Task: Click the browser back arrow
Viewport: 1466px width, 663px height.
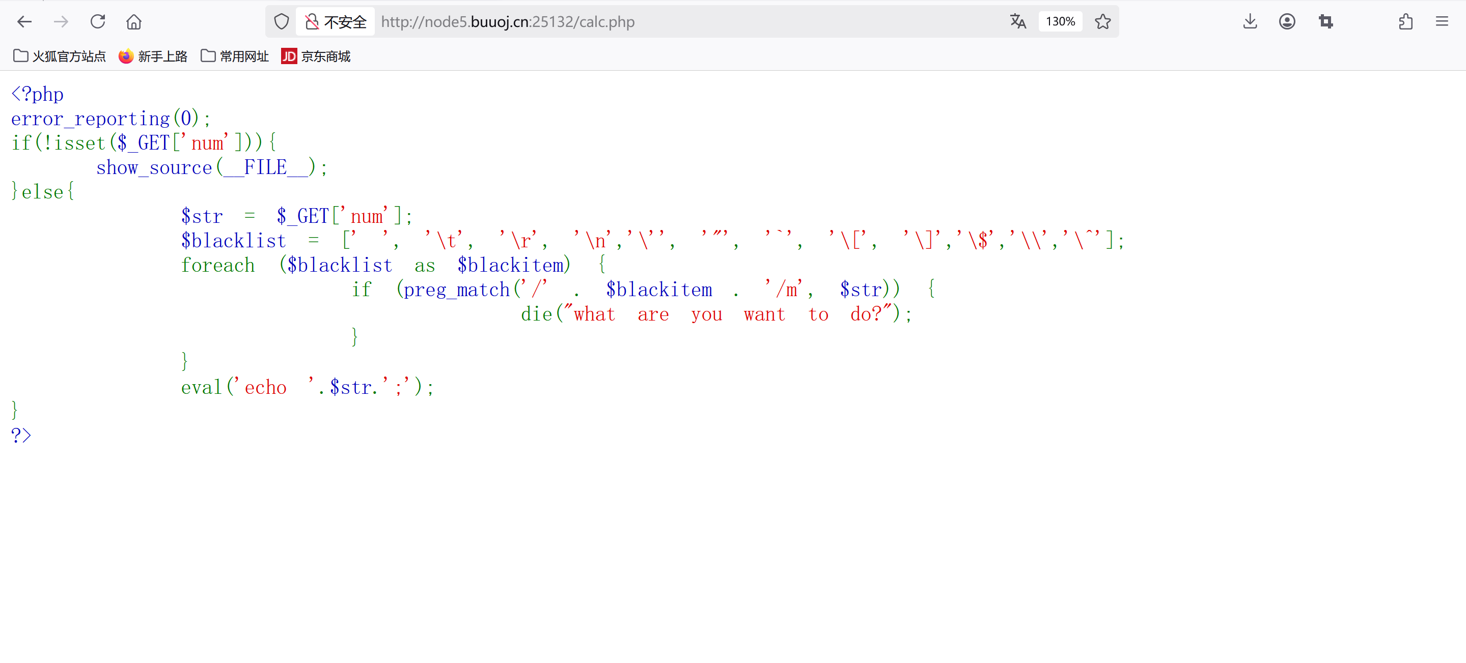Action: pyautogui.click(x=24, y=21)
